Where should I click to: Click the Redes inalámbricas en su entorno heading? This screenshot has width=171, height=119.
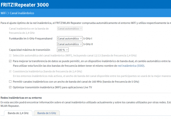point(21,98)
